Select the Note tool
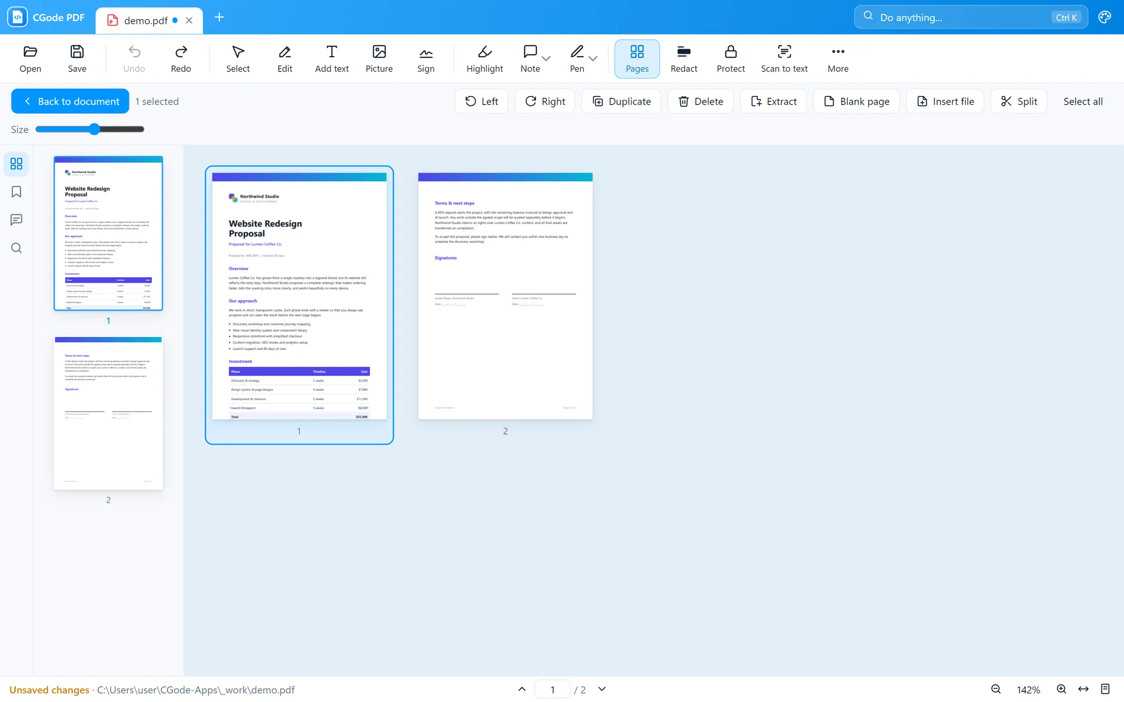The width and height of the screenshot is (1124, 702). pyautogui.click(x=530, y=59)
